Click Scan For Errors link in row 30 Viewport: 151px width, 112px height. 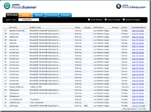(138, 40)
